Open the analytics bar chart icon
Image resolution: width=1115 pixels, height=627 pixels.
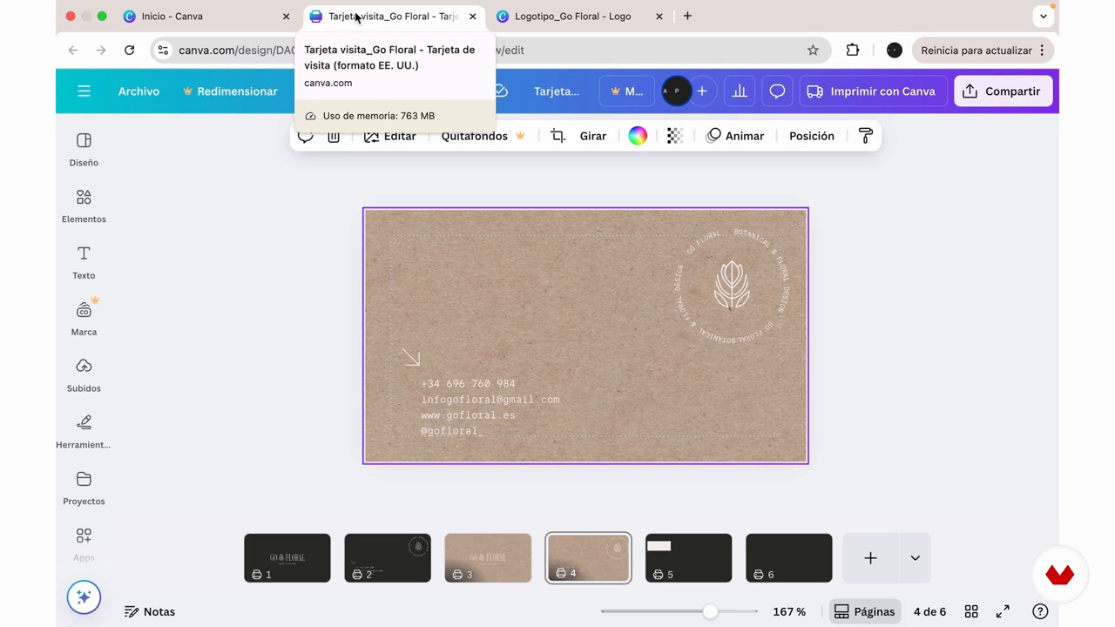coord(740,91)
